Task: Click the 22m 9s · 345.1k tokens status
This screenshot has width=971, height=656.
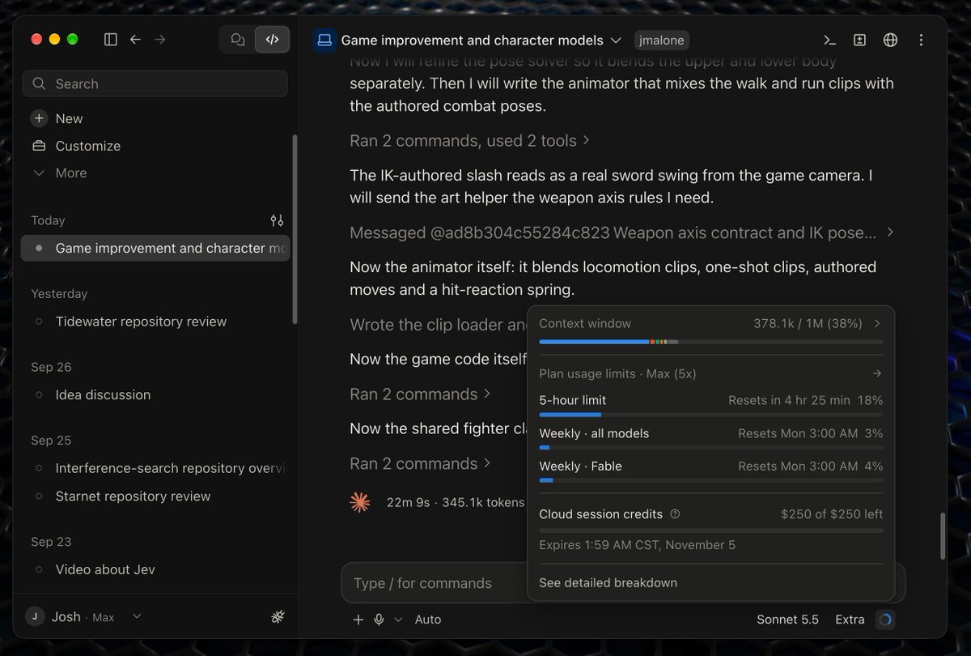Action: tap(456, 502)
